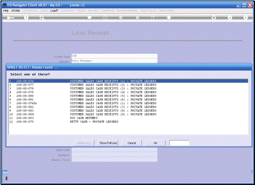
Task: Click the double right chevron icon
Action: (x=137, y=17)
